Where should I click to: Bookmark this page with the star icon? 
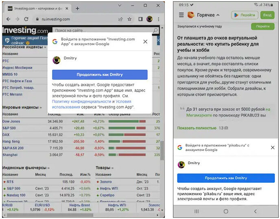pyautogui.click(x=129, y=19)
